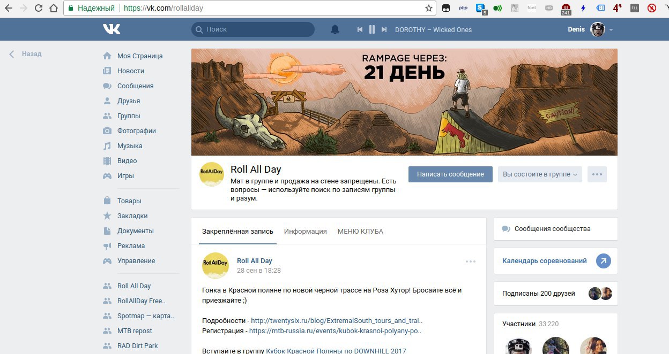Screen dimensions: 669x354
Task: Switch to Информация tab
Action: click(306, 232)
